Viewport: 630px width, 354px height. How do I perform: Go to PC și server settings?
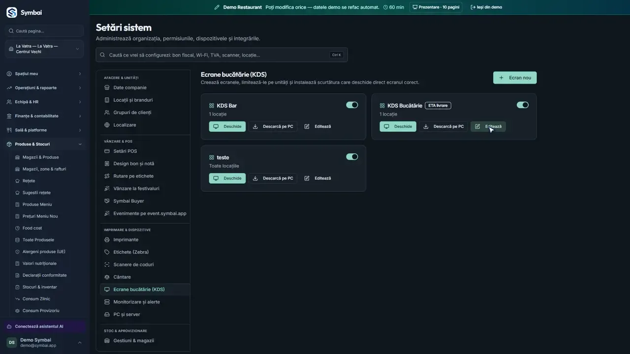[x=145, y=314]
